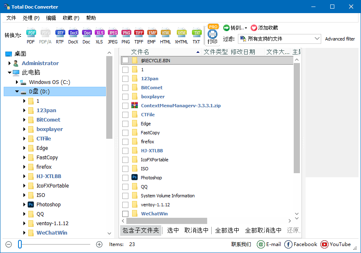Check the $RECYCLE.BIN checkbox
The image size is (361, 253).
tap(125, 61)
